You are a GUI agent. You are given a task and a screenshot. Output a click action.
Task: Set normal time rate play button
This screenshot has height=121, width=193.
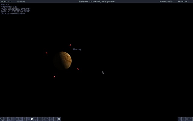(x=183, y=119)
